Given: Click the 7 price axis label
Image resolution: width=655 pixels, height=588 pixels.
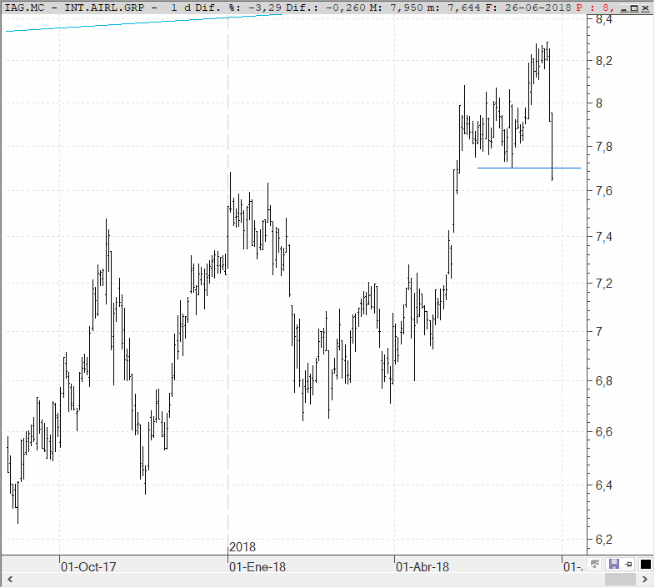Looking at the screenshot, I should pyautogui.click(x=599, y=332).
